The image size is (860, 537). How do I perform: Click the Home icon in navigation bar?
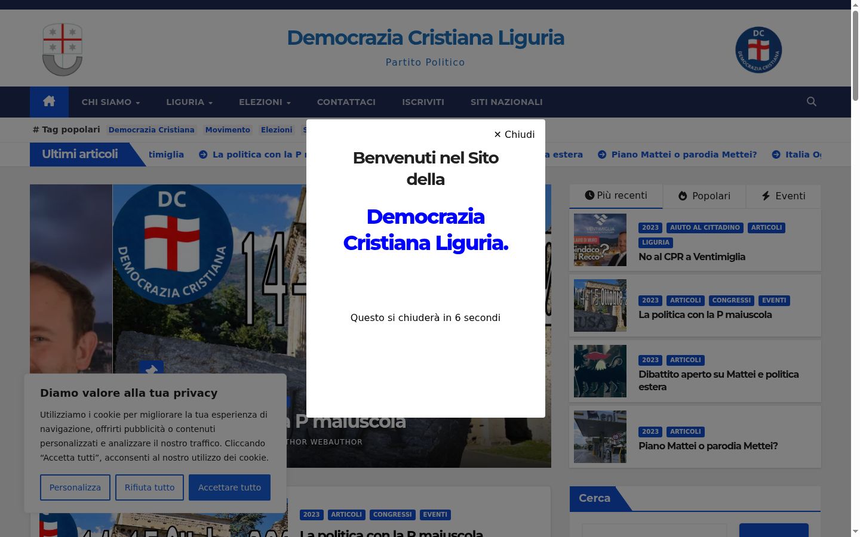49,101
